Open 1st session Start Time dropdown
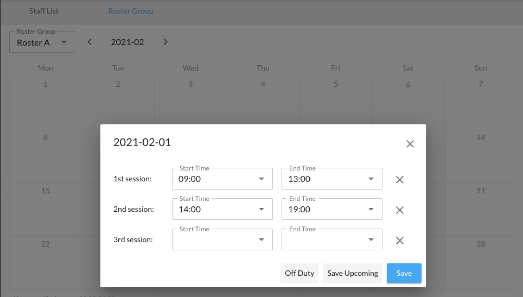 [222, 179]
